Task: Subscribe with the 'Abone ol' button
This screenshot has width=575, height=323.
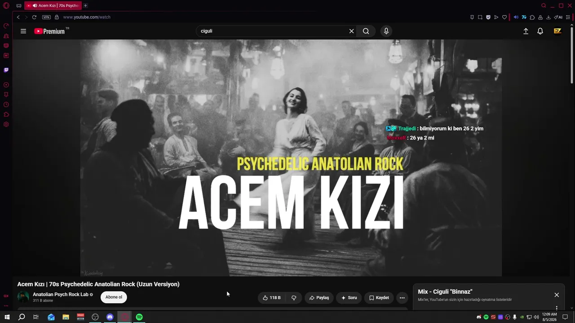Action: click(114, 297)
